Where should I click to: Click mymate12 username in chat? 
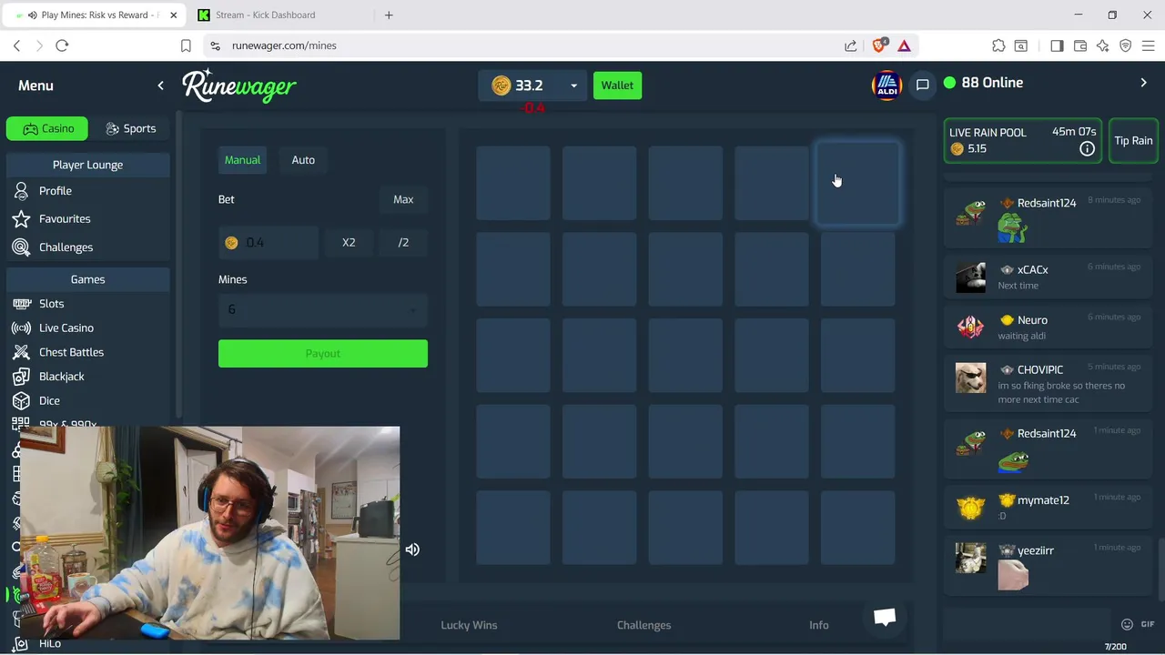point(1043,500)
